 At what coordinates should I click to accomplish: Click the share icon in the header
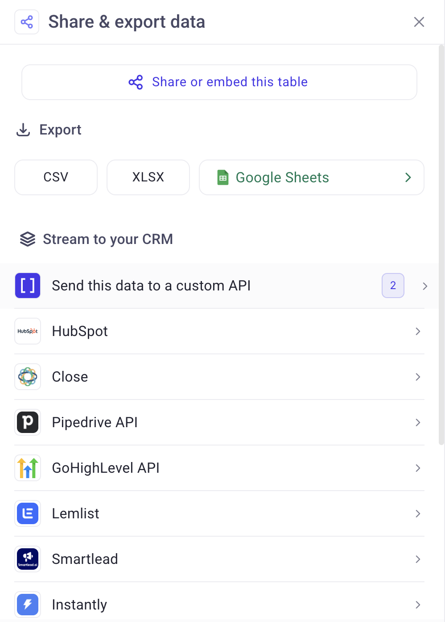pyautogui.click(x=27, y=22)
